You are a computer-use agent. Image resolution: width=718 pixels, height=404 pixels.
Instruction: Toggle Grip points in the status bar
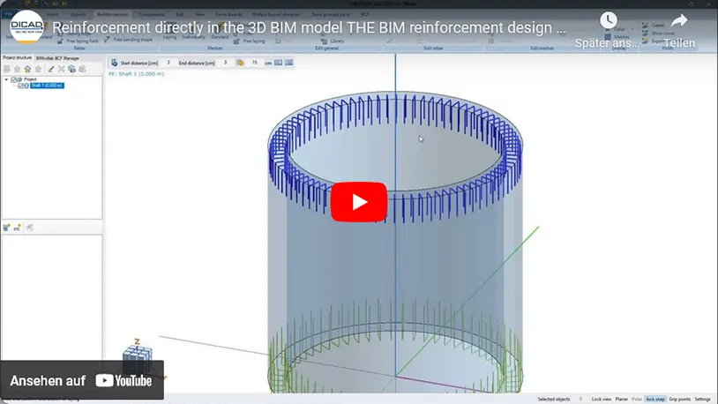pos(679,400)
